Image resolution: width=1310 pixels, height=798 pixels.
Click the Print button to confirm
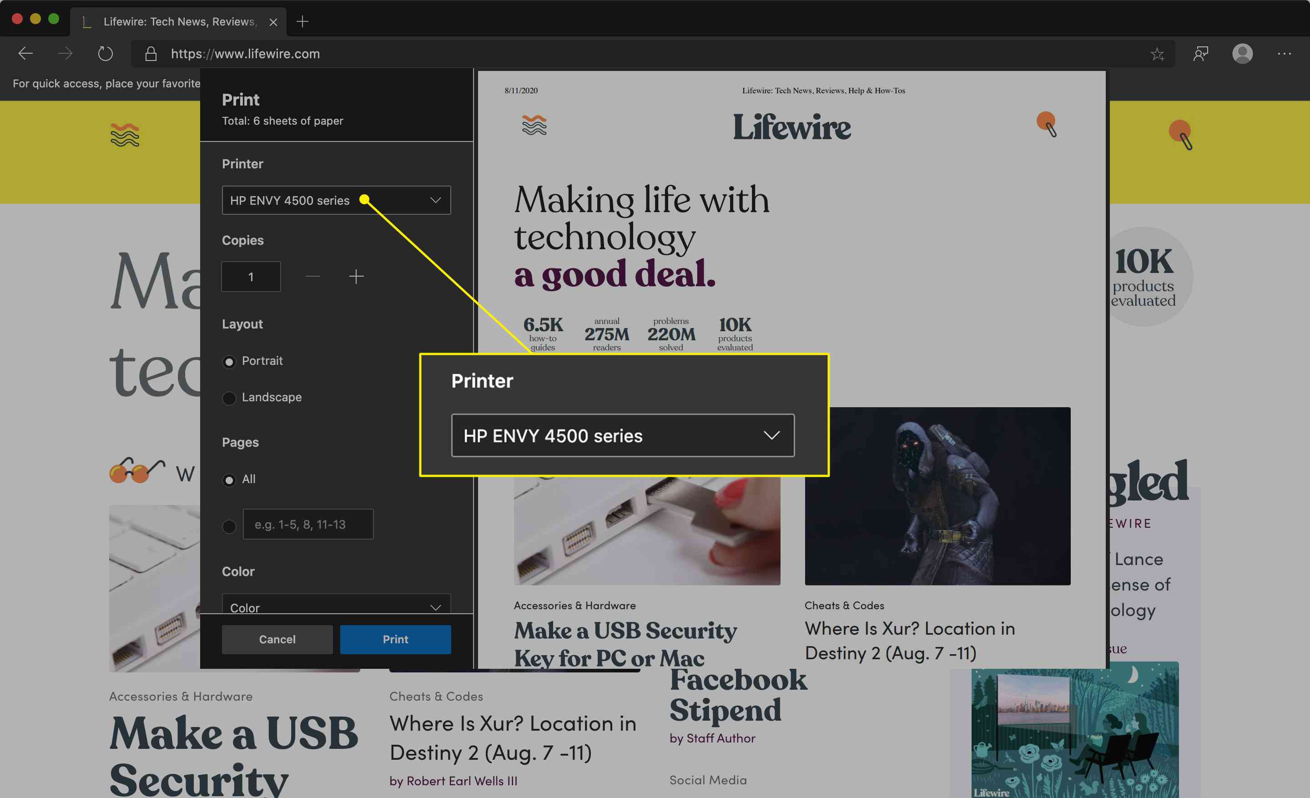tap(394, 640)
